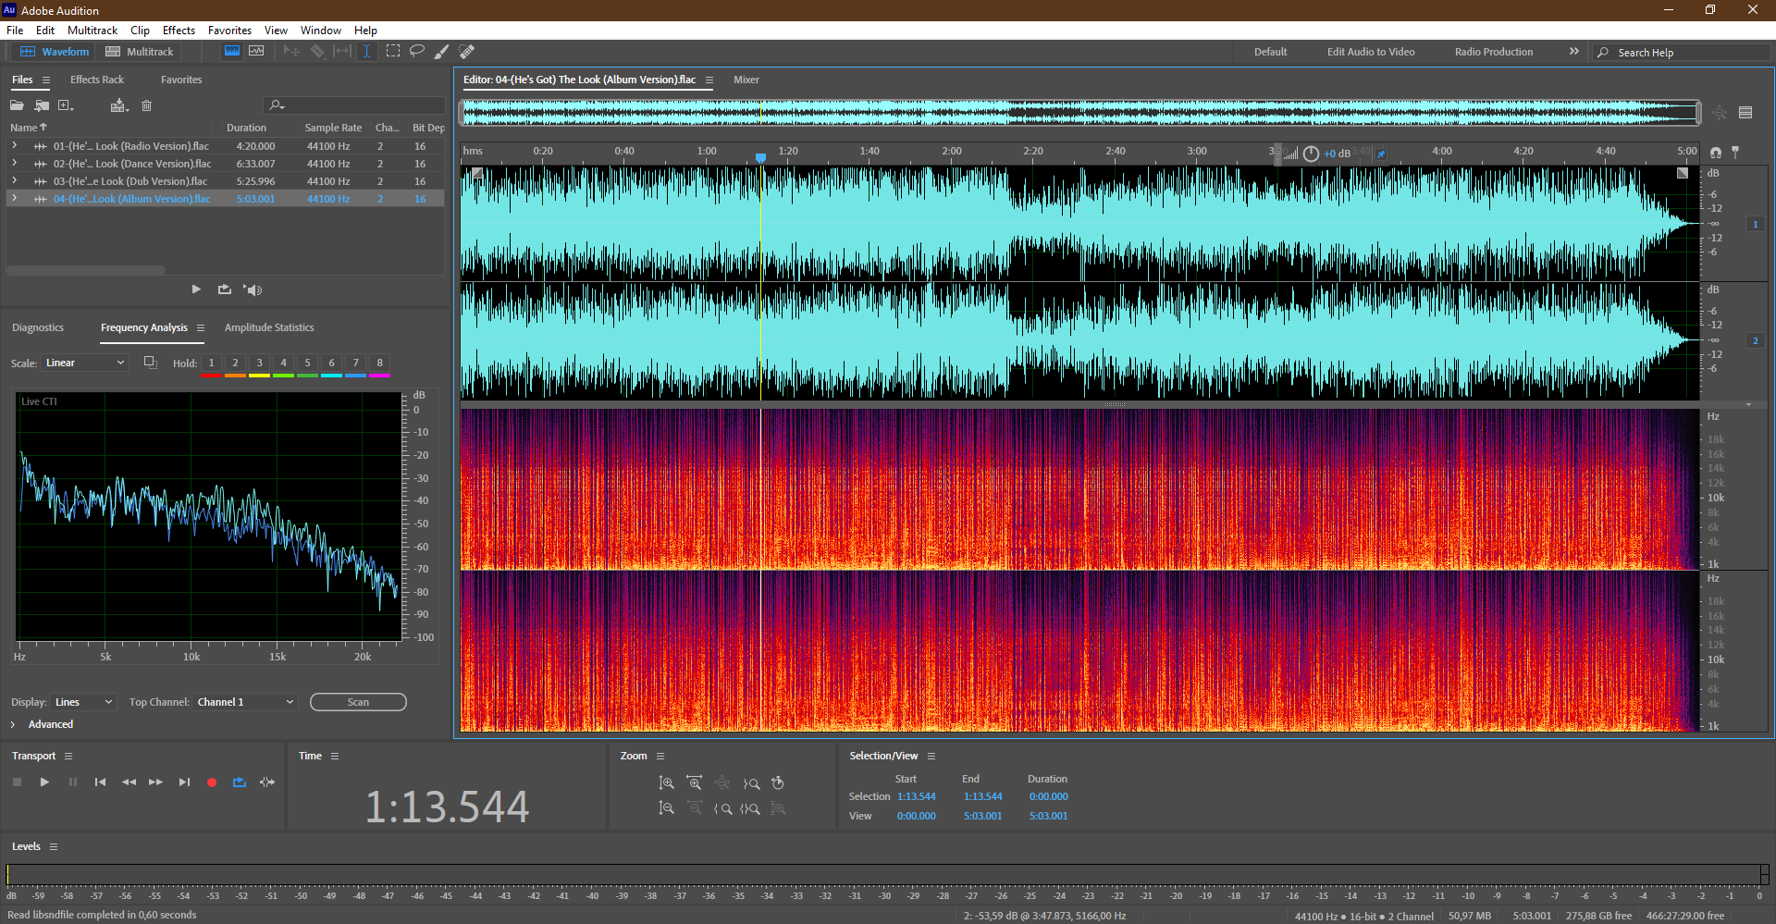Image resolution: width=1776 pixels, height=924 pixels.
Task: Start recording with red Record button
Action: click(212, 782)
